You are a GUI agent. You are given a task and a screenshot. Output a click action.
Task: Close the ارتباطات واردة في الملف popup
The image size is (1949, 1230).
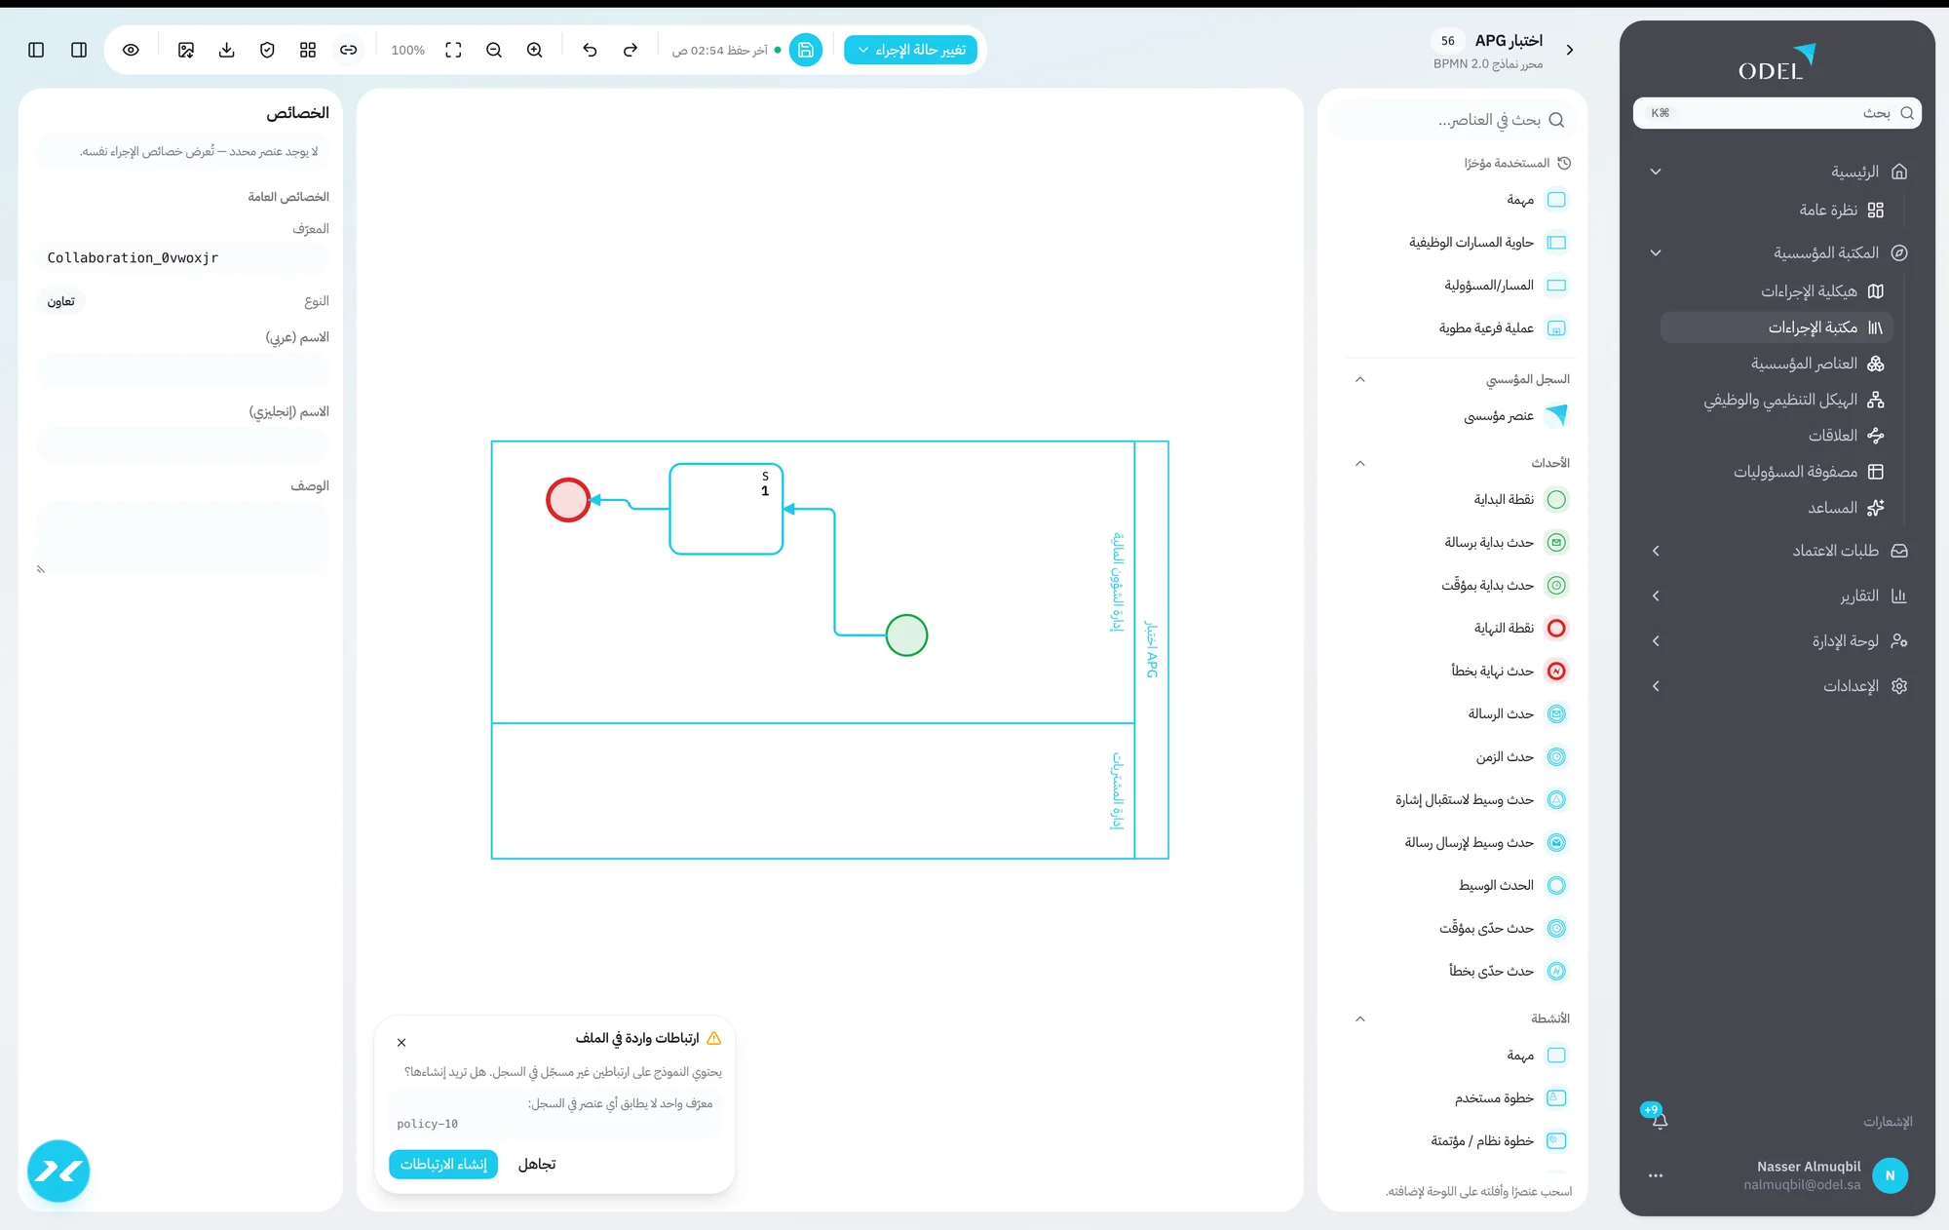click(x=401, y=1043)
